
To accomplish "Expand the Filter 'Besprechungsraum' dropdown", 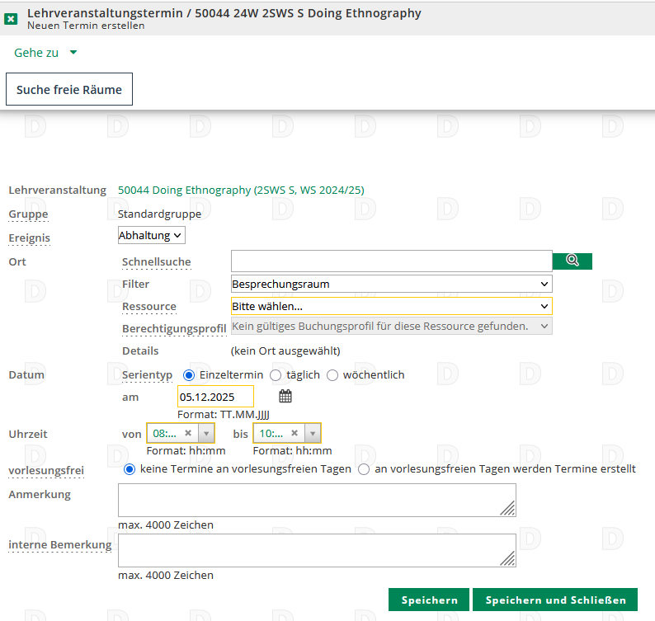I will tap(391, 285).
